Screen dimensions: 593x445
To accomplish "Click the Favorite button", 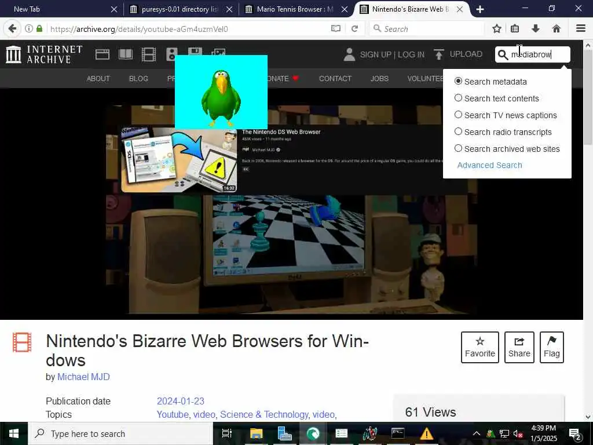I will coord(480,347).
